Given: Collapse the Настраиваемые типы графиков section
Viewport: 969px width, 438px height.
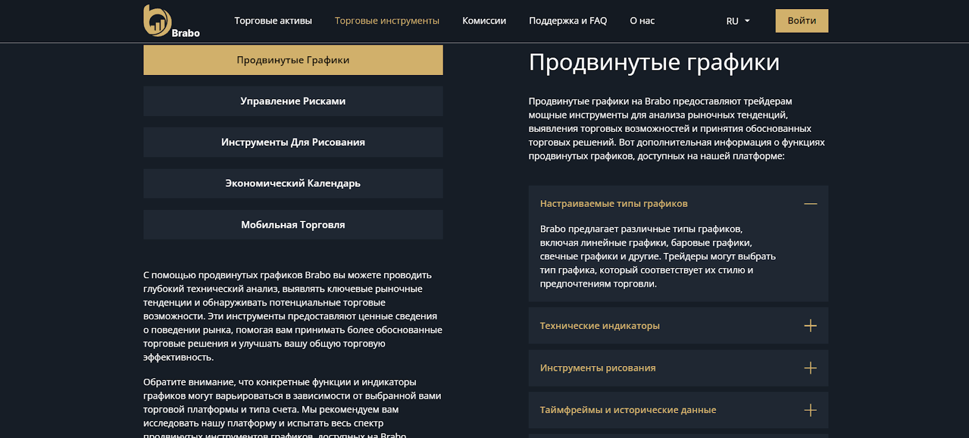Looking at the screenshot, I should (x=678, y=204).
